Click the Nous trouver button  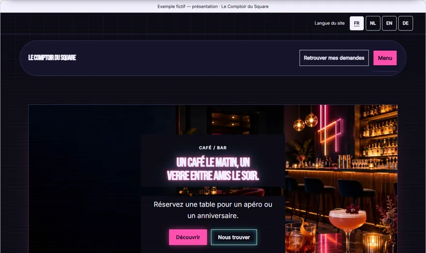click(234, 237)
